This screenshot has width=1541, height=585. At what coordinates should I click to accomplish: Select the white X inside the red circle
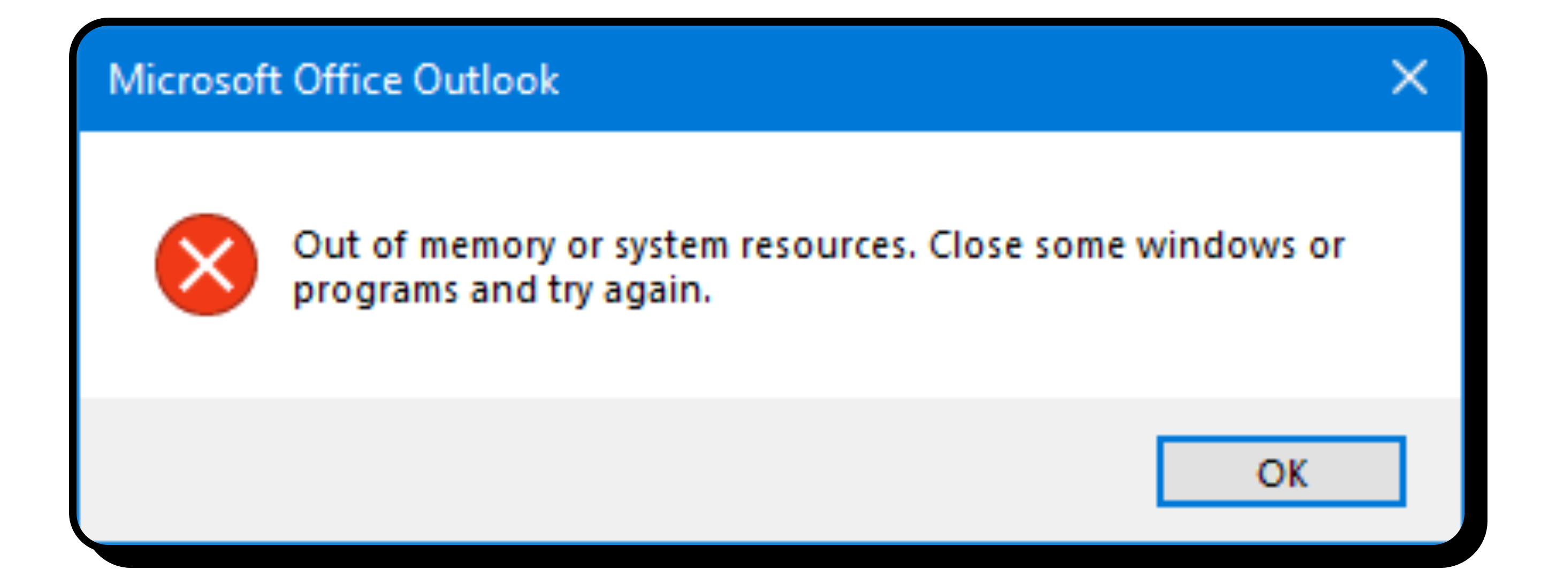pos(206,264)
